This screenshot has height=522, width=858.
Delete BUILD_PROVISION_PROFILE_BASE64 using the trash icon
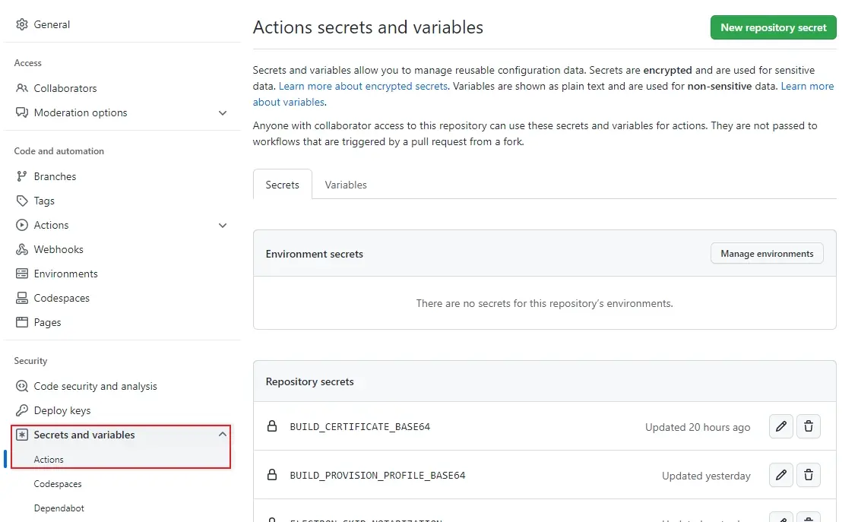coord(809,475)
